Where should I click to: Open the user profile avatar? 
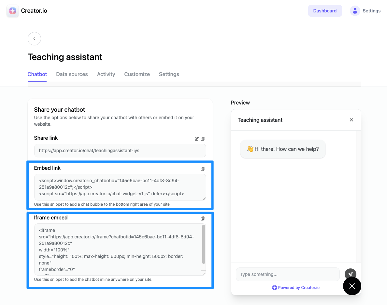[355, 11]
